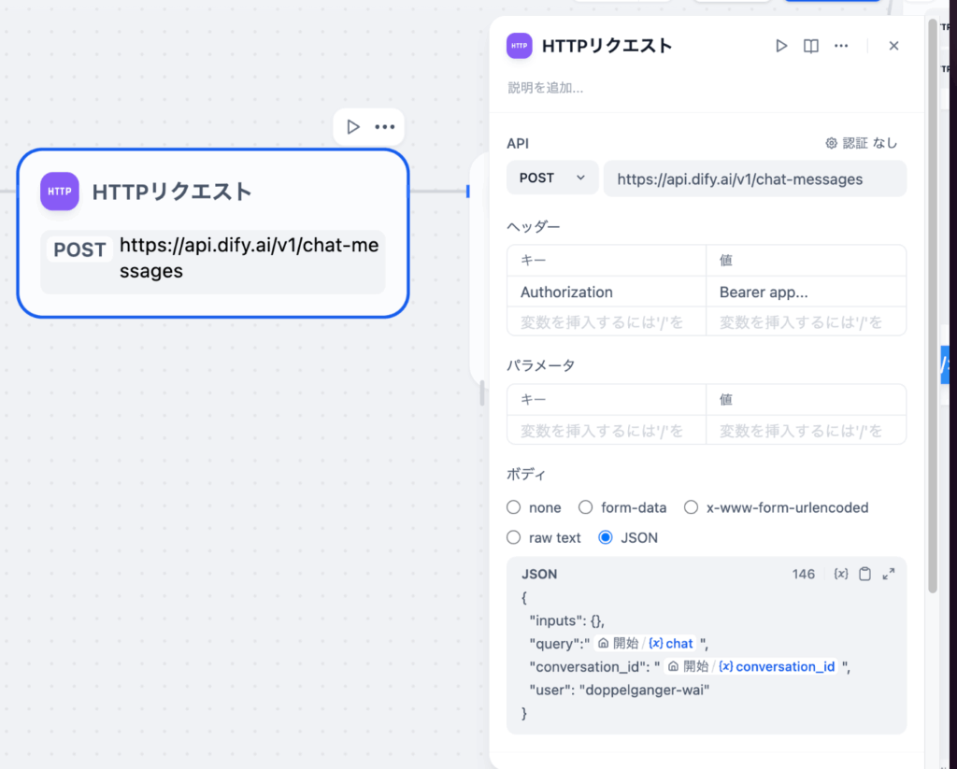Expand the JSON editor to full screen
Image resolution: width=957 pixels, height=769 pixels.
(888, 574)
